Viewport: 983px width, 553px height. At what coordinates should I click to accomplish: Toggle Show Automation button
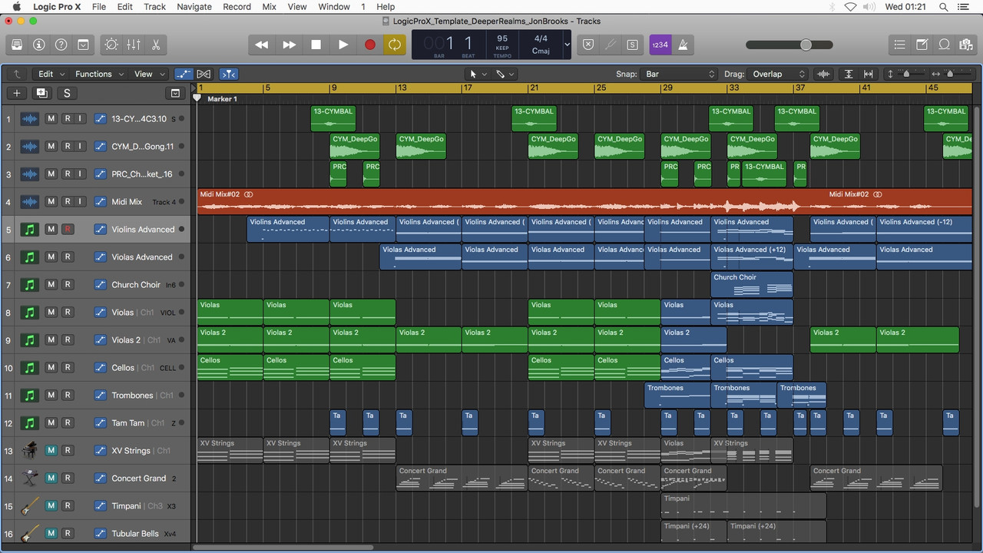click(x=184, y=74)
